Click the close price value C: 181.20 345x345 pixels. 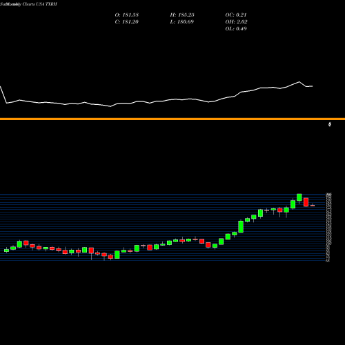[127, 22]
